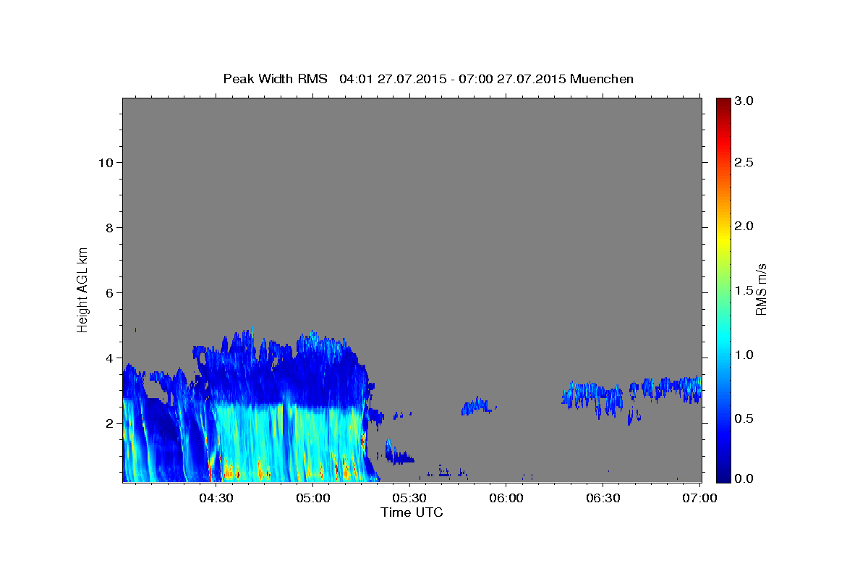Click the height tick label 2
This screenshot has height=579, width=868.
[x=109, y=423]
